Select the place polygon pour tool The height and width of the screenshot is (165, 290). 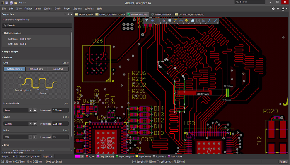[192, 21]
